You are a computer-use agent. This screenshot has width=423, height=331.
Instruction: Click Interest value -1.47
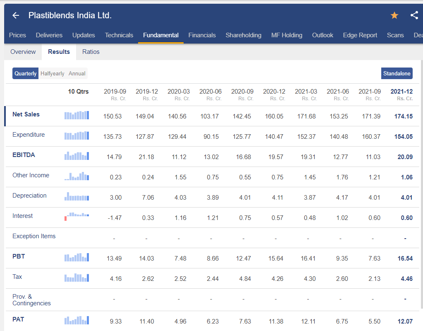coord(115,218)
